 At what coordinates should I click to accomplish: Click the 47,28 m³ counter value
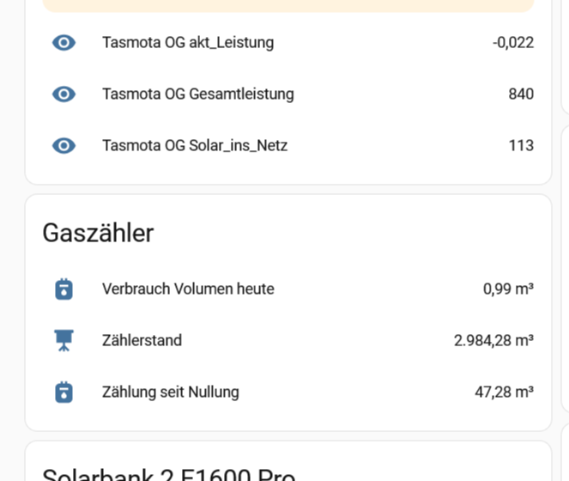[x=504, y=392]
